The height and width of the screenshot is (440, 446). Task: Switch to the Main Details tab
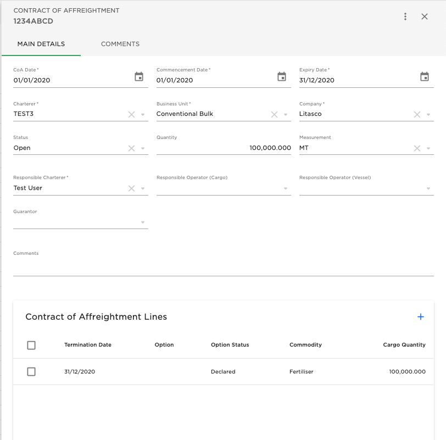point(41,44)
